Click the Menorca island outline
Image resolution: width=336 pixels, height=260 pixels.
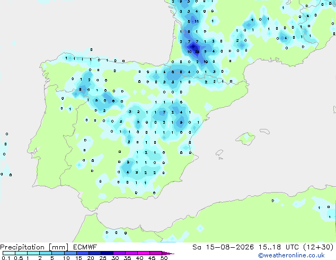[x=265, y=131]
